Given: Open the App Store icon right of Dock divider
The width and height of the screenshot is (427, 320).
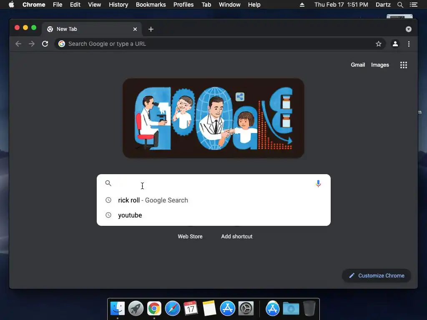Looking at the screenshot, I should tap(273, 309).
